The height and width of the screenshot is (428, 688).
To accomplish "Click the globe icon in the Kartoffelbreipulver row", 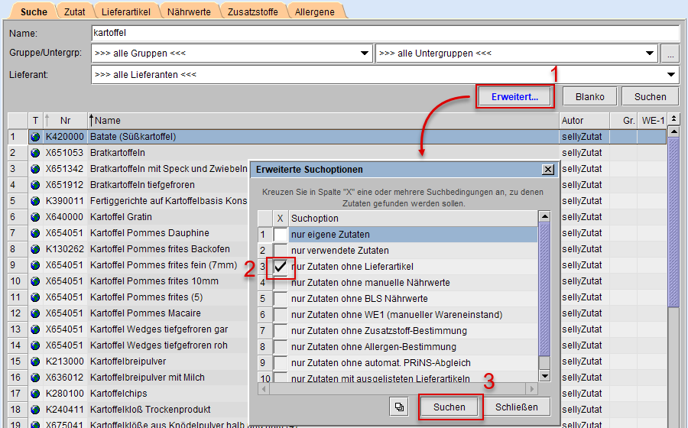I will (35, 362).
